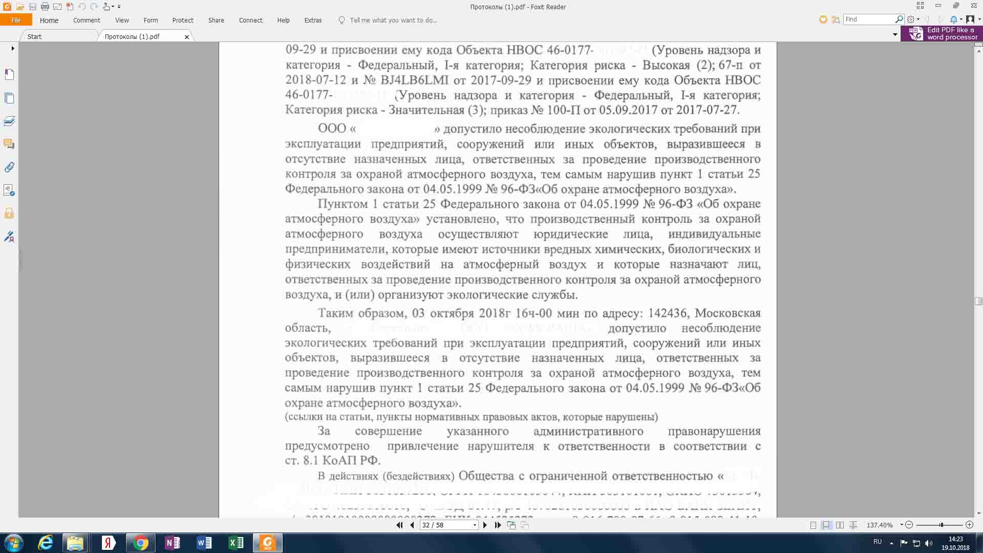Viewport: 983px width, 553px height.
Task: Jump to the first page
Action: click(x=400, y=525)
